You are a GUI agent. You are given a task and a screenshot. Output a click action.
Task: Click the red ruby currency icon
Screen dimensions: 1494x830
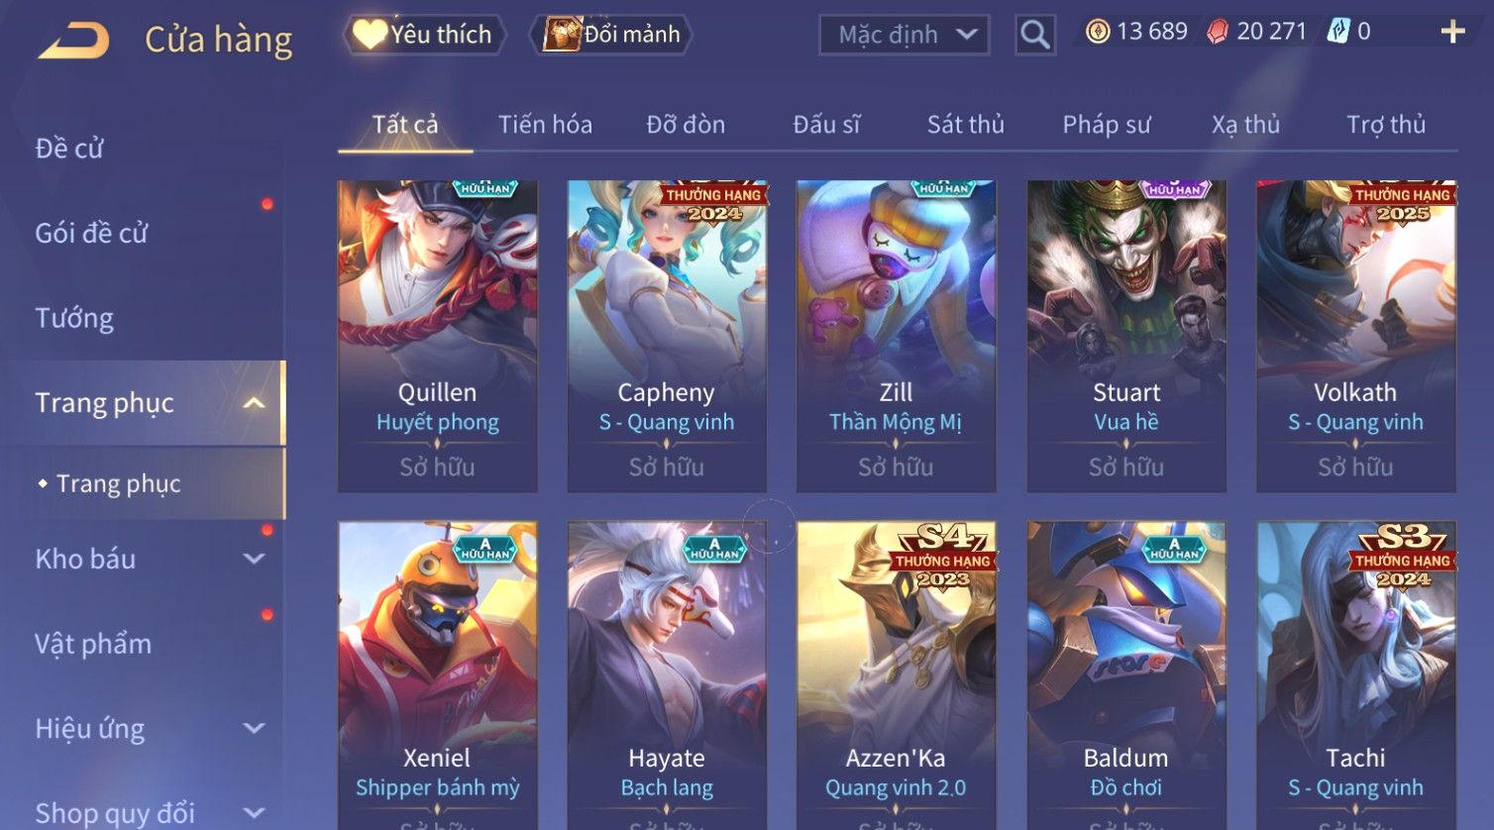pyautogui.click(x=1217, y=32)
